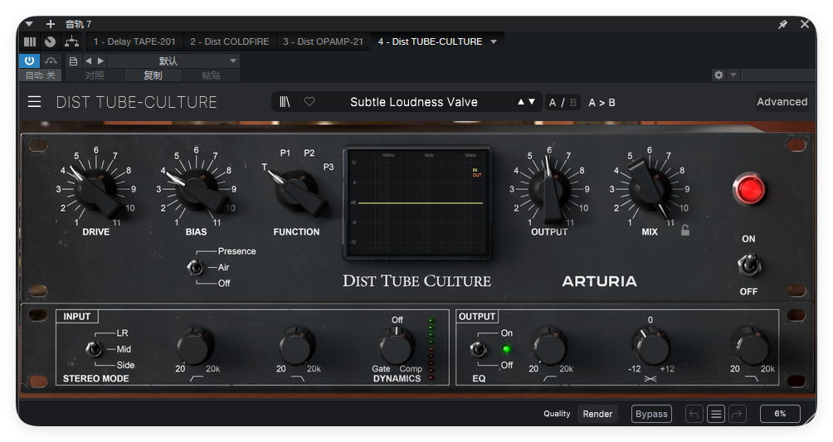The width and height of the screenshot is (833, 442).
Task: Open the mixer view columns icon
Action: (30, 41)
